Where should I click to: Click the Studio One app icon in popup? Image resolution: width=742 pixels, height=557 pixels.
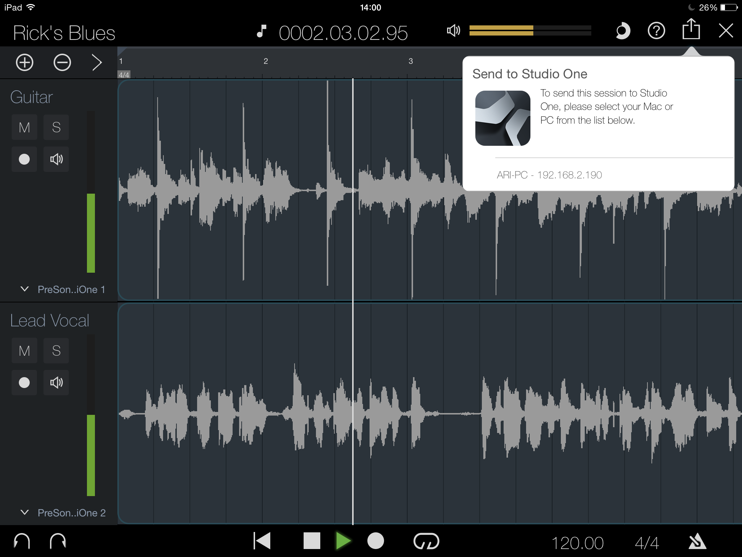503,118
